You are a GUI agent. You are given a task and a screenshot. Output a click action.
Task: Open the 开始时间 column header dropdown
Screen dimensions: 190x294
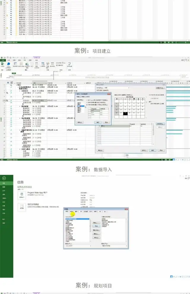pyautogui.click(x=66, y=83)
